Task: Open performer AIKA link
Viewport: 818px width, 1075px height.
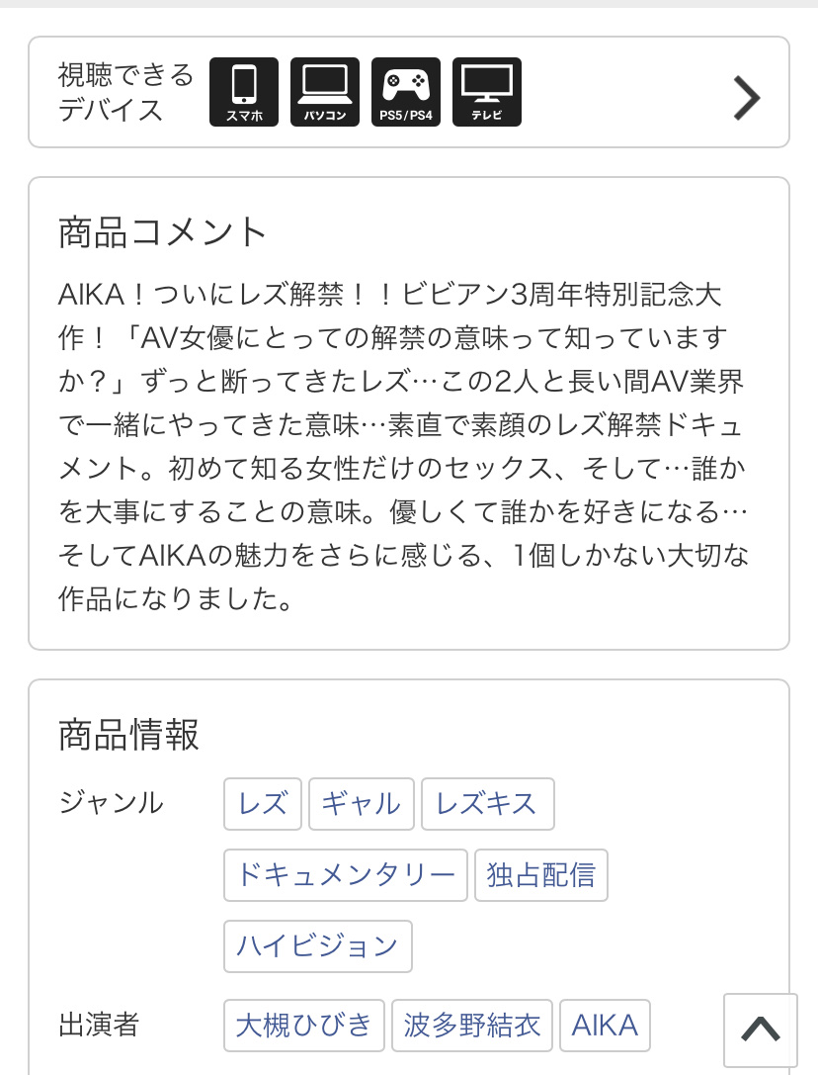Action: pos(605,1025)
